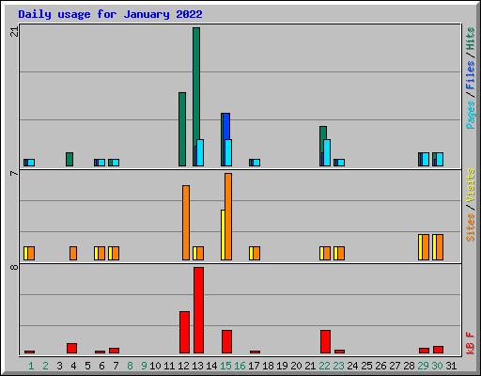Select the orange Visits bar for day 23
Viewport: 481px width, 376px height.
point(341,253)
